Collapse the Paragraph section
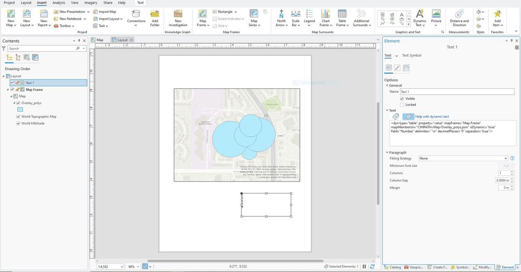The image size is (521, 272). point(386,152)
